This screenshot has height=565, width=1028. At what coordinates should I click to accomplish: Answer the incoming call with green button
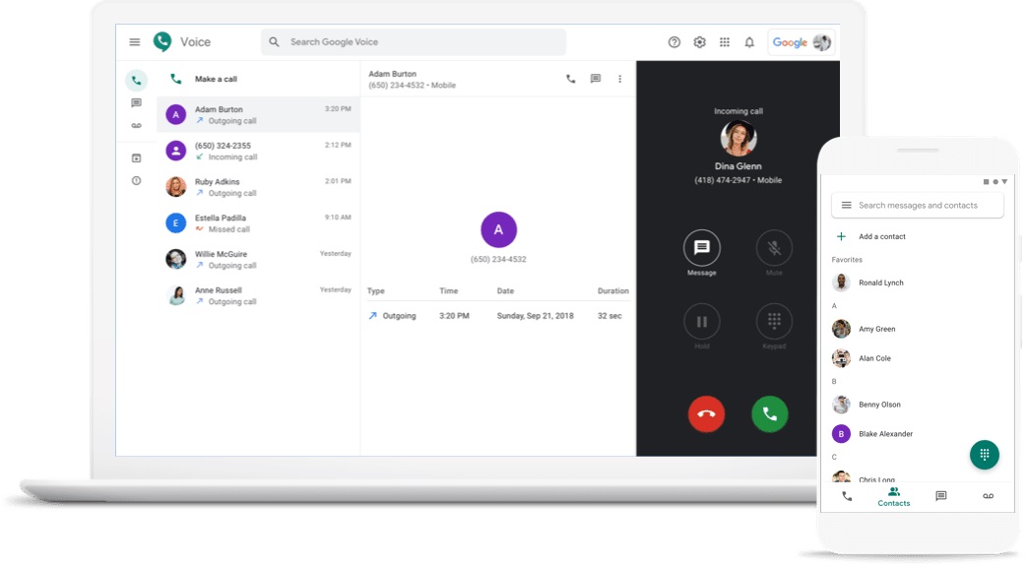click(769, 414)
